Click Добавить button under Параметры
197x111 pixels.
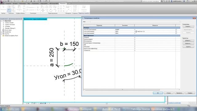(188, 41)
